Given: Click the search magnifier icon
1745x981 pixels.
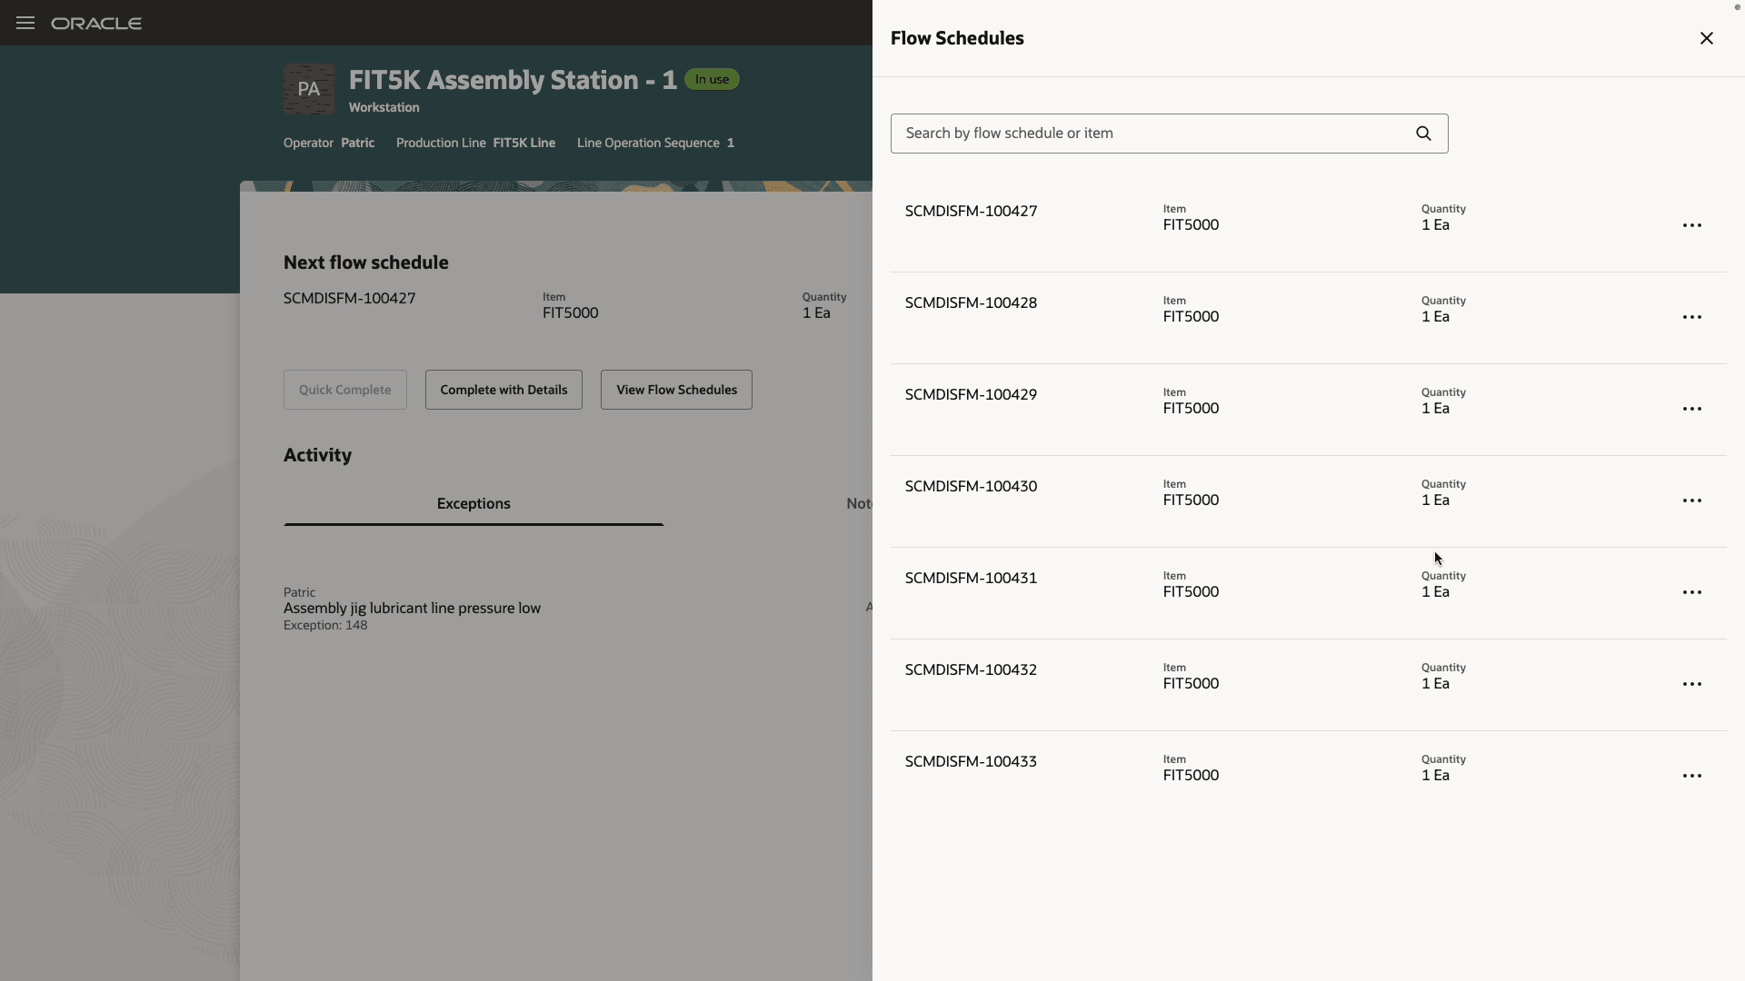Looking at the screenshot, I should pyautogui.click(x=1423, y=134).
